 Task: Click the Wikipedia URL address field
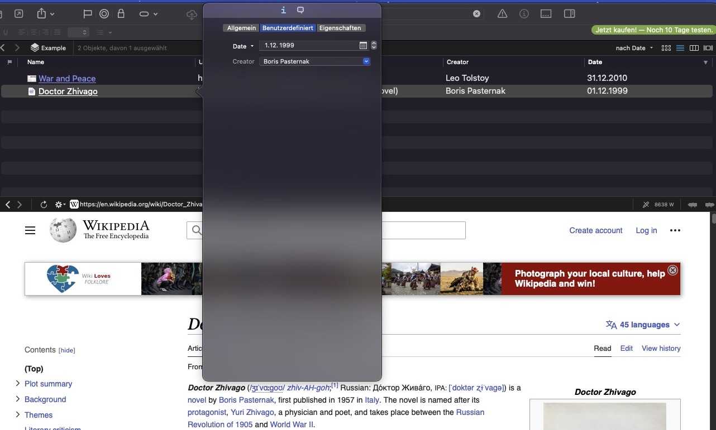(141, 205)
